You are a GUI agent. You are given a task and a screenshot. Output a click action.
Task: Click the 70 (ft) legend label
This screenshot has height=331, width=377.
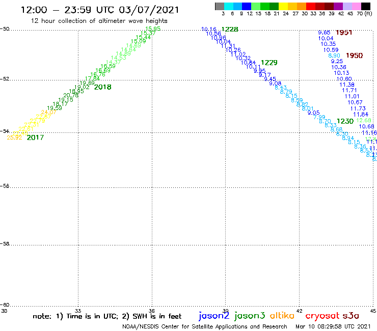coord(364,14)
